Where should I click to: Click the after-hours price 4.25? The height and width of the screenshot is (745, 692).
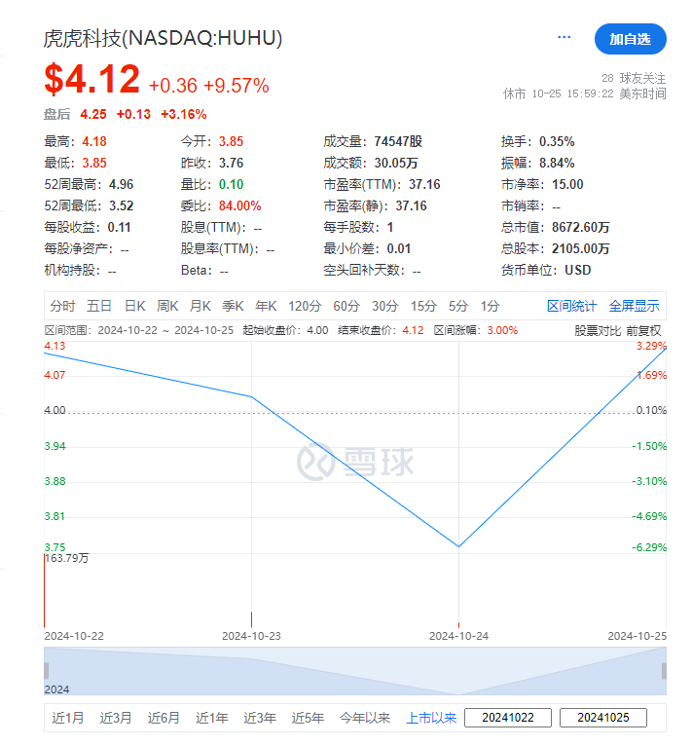click(93, 115)
